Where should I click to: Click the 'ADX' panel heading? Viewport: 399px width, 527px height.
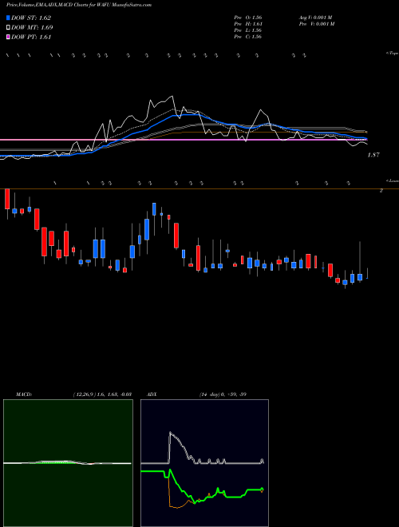(x=152, y=394)
